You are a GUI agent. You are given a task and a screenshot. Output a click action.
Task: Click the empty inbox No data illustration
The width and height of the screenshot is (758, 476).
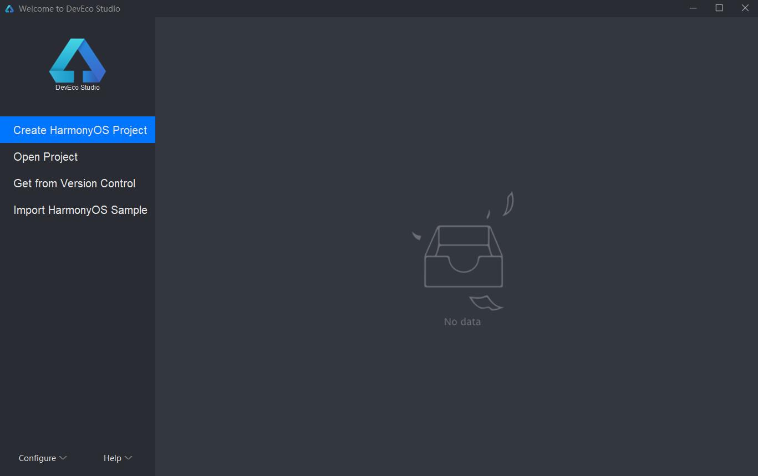point(463,251)
